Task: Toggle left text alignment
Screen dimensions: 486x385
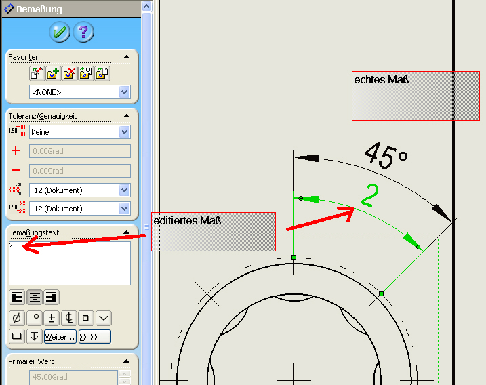Action: click(x=17, y=297)
